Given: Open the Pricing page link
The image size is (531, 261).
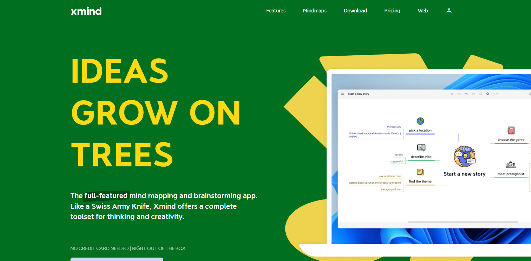Looking at the screenshot, I should click(x=392, y=11).
